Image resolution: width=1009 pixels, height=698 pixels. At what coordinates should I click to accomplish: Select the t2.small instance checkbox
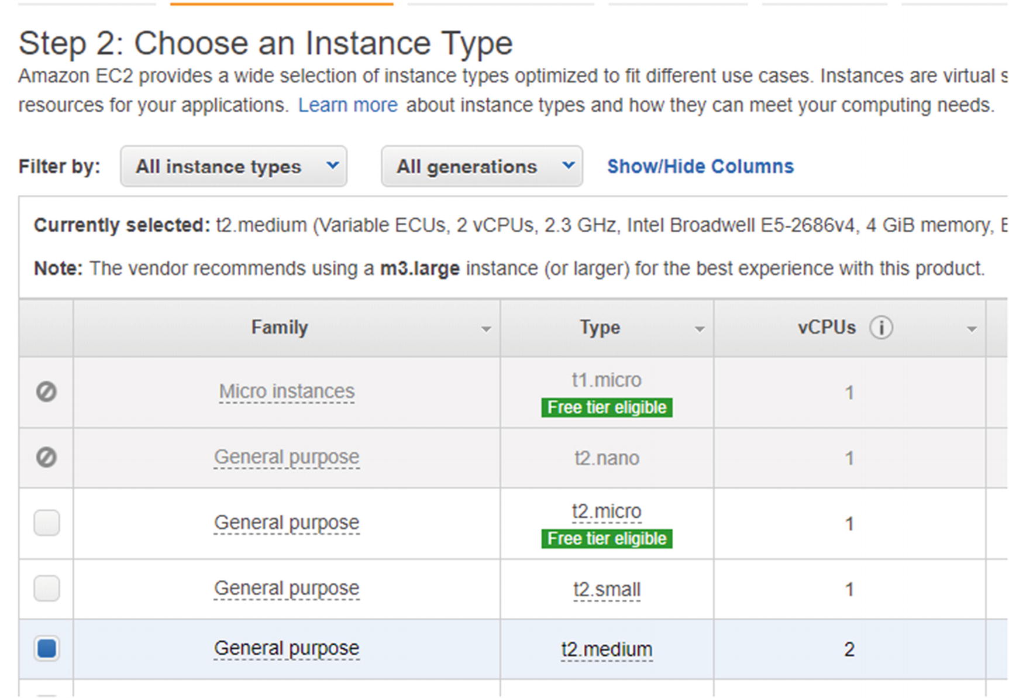pos(47,588)
